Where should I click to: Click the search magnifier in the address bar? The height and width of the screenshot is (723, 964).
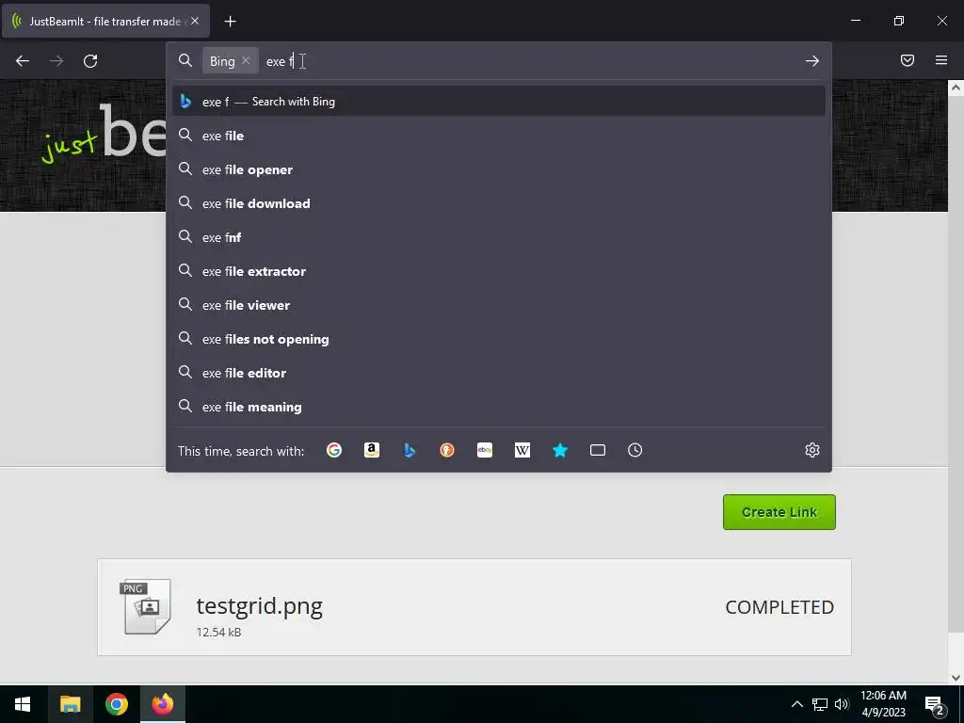click(185, 60)
